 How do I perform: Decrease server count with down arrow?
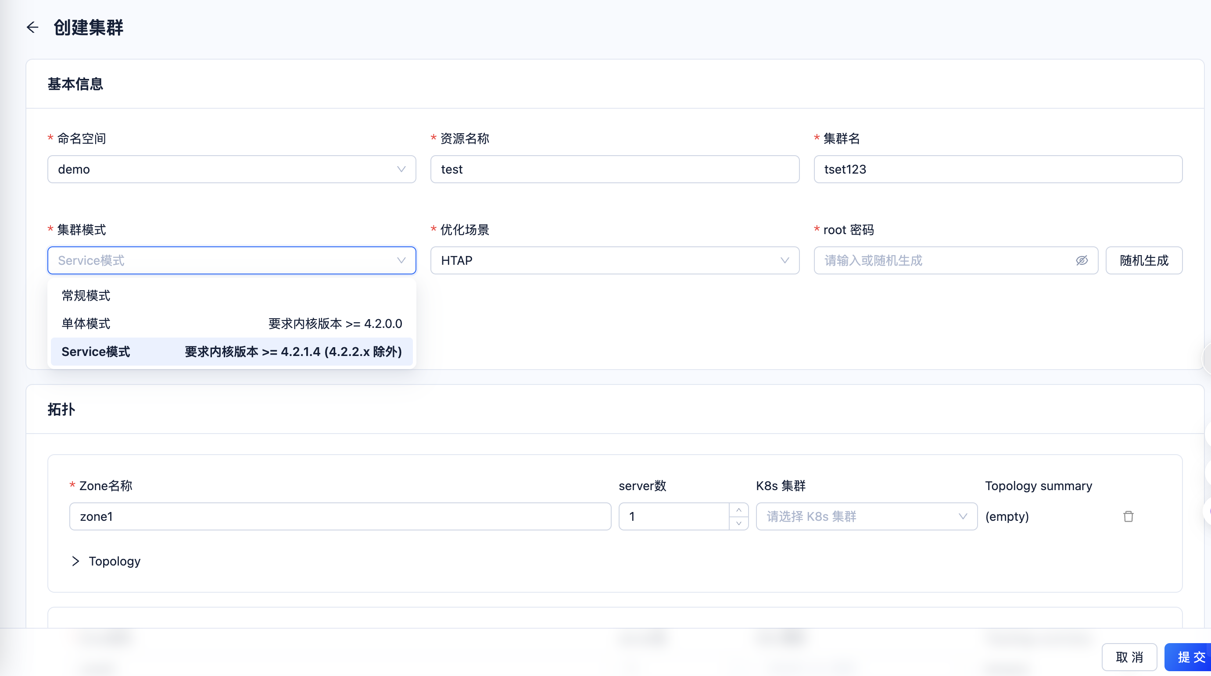[x=738, y=523]
